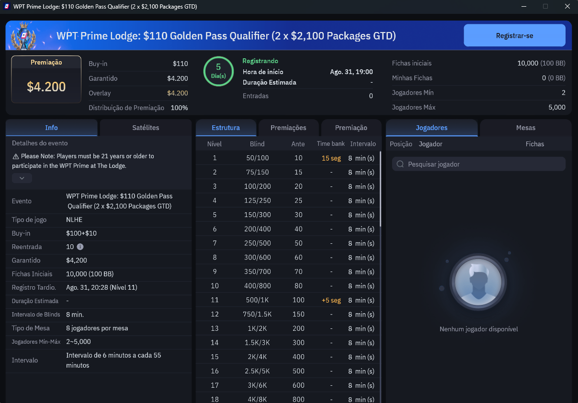Select the 50/100 blind level row
Viewport: 578px width, 403px height.
click(287, 158)
